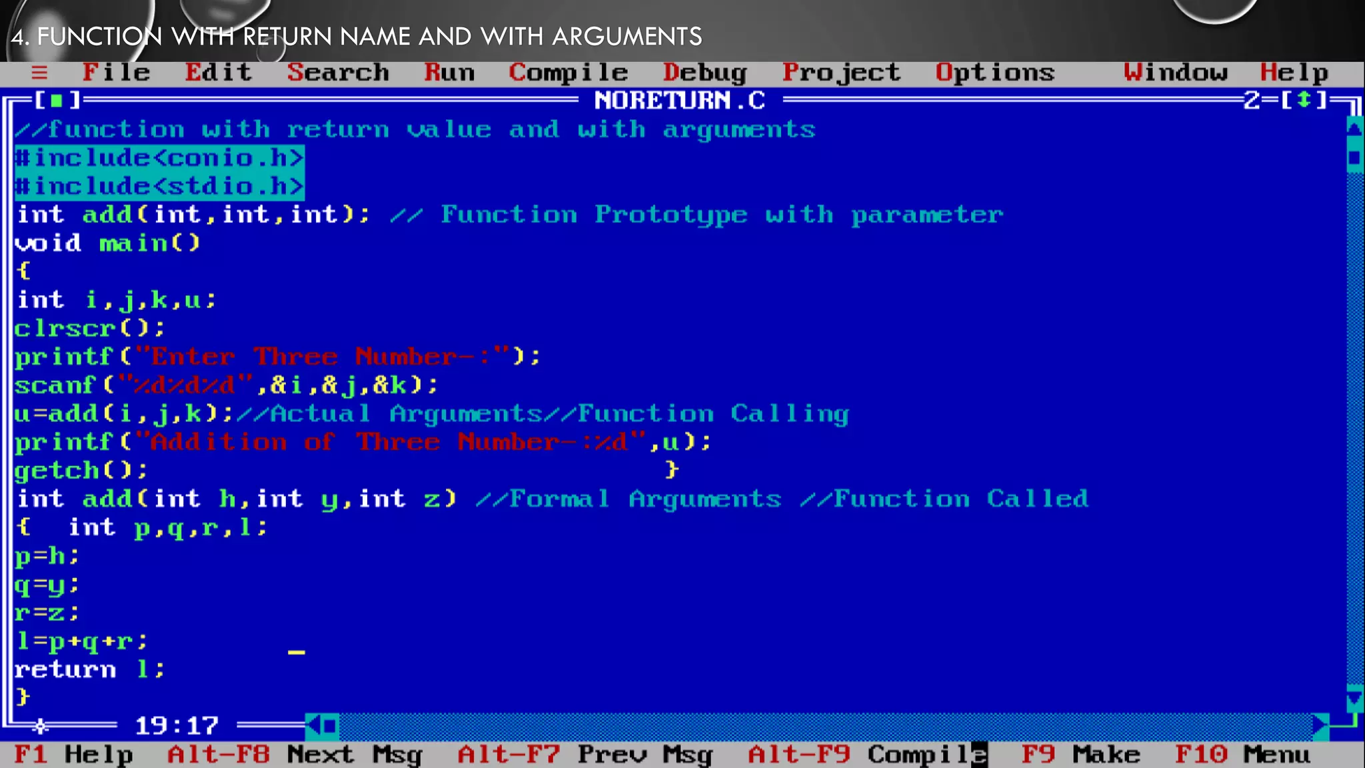The image size is (1365, 768).
Task: Open the File menu
Action: point(117,72)
